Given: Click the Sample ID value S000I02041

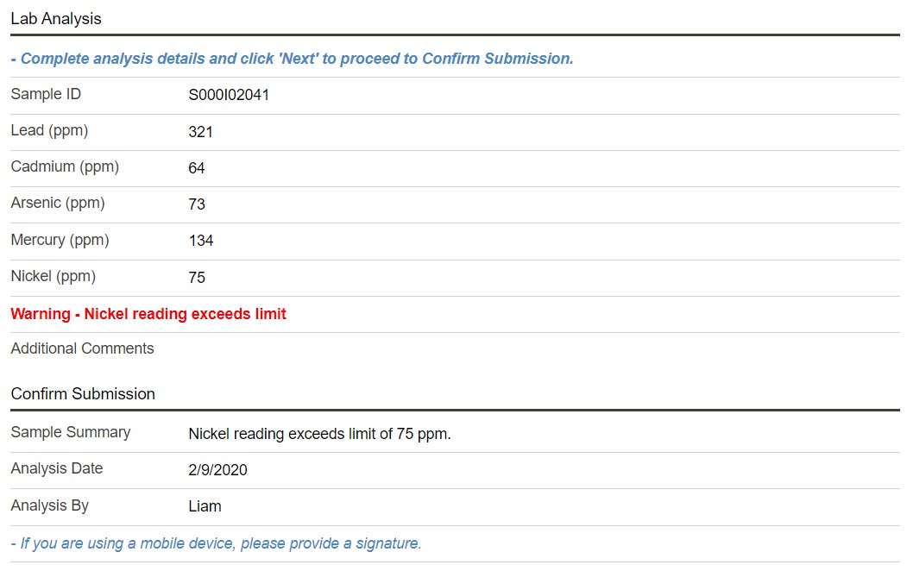Looking at the screenshot, I should [229, 95].
